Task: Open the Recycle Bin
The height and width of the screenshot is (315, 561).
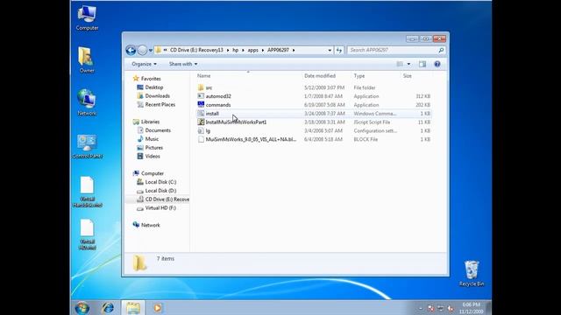Action: coord(472,274)
